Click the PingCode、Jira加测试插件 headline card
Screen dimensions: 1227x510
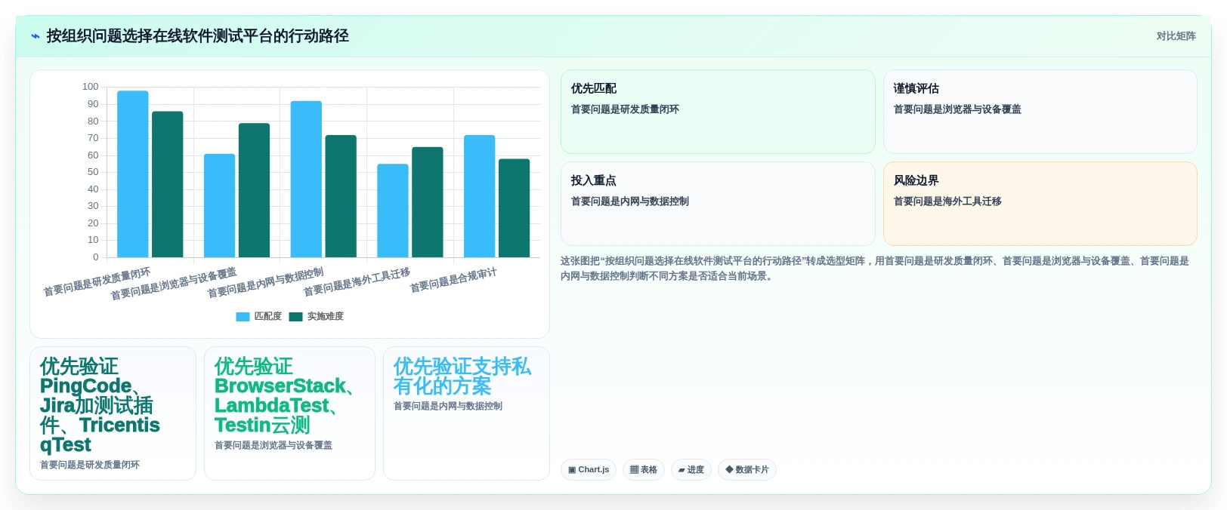(x=113, y=413)
